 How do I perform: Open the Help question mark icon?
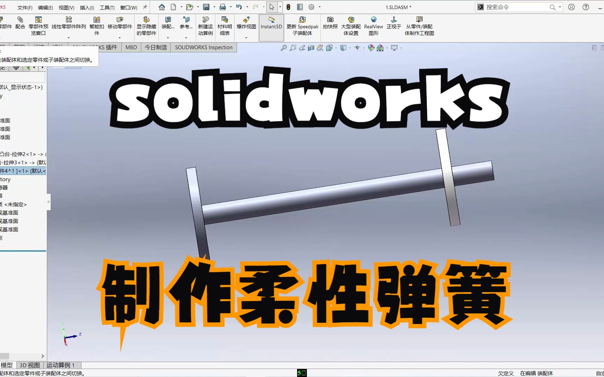tap(586, 7)
